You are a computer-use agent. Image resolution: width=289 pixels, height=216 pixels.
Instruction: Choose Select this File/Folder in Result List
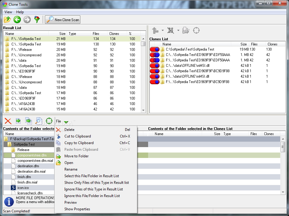tap(96, 176)
